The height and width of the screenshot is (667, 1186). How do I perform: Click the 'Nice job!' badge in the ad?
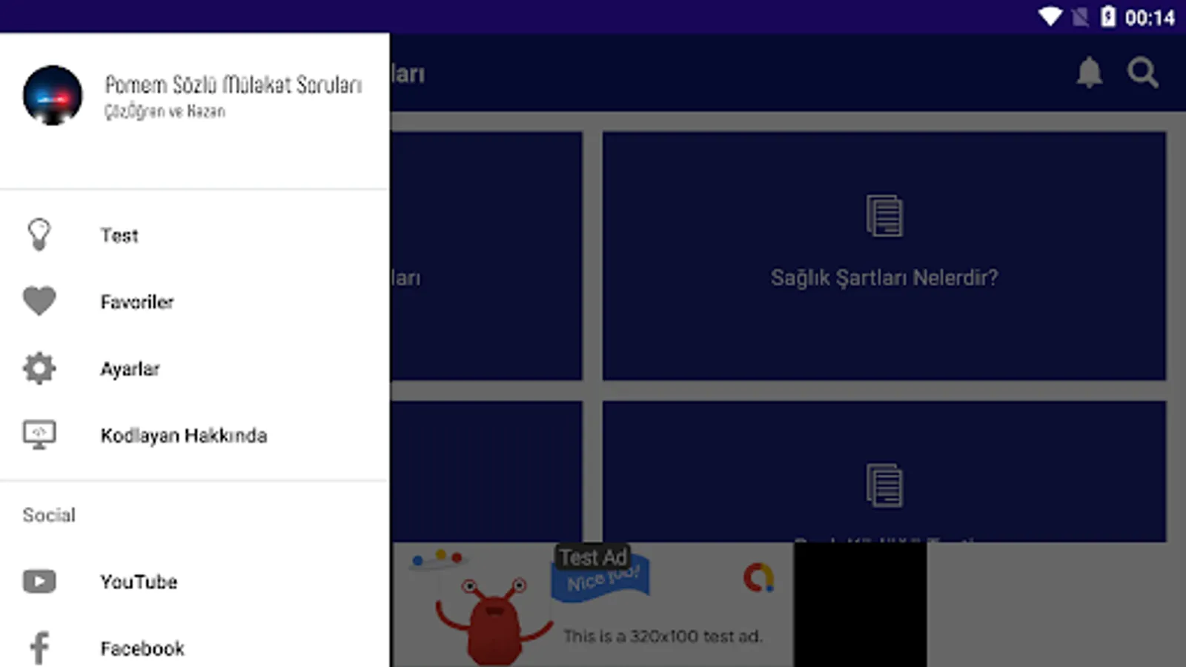(602, 578)
